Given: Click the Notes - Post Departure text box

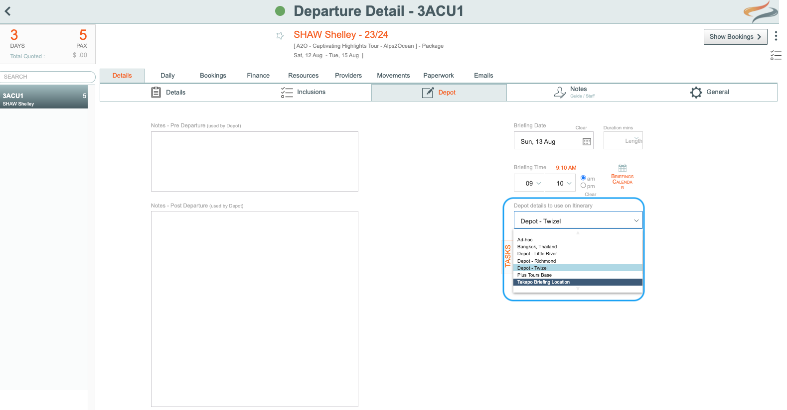Looking at the screenshot, I should [255, 309].
